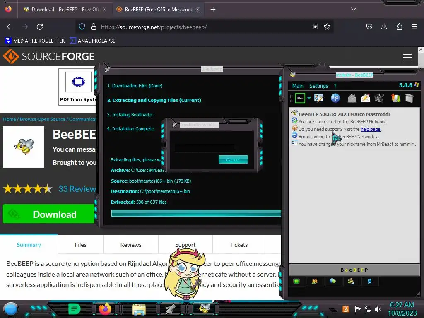Click the green Download button on SourceForge
The height and width of the screenshot is (318, 424).
[49, 214]
